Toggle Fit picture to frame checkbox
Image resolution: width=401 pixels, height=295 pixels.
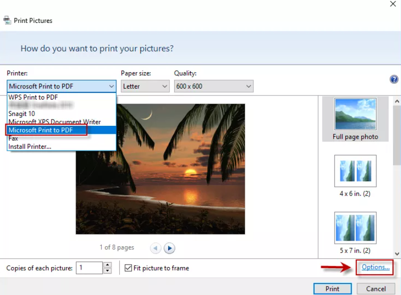coord(128,268)
